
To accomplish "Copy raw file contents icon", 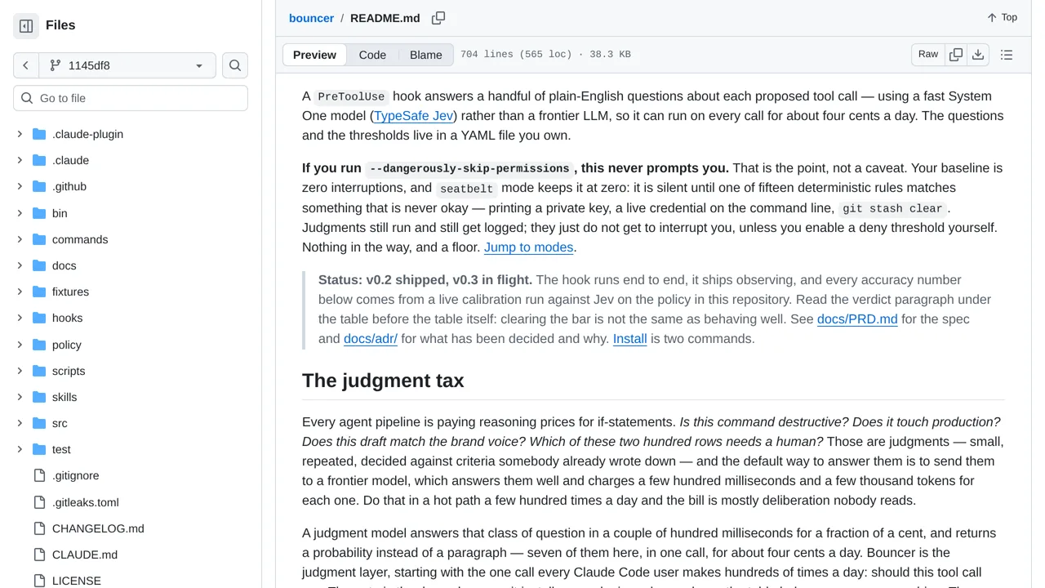I will point(956,55).
